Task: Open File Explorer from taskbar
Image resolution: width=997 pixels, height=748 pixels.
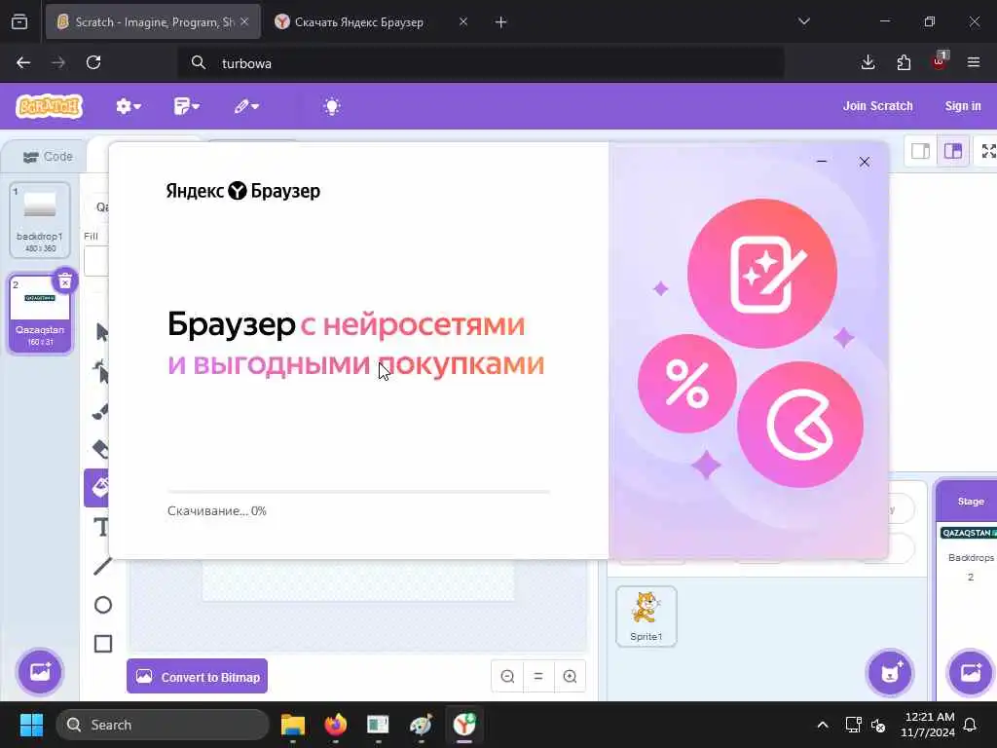Action: point(293,725)
